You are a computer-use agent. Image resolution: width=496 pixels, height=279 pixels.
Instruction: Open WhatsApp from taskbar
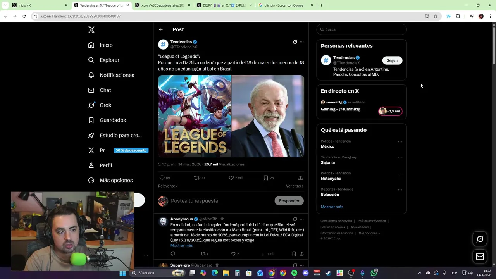(374, 273)
